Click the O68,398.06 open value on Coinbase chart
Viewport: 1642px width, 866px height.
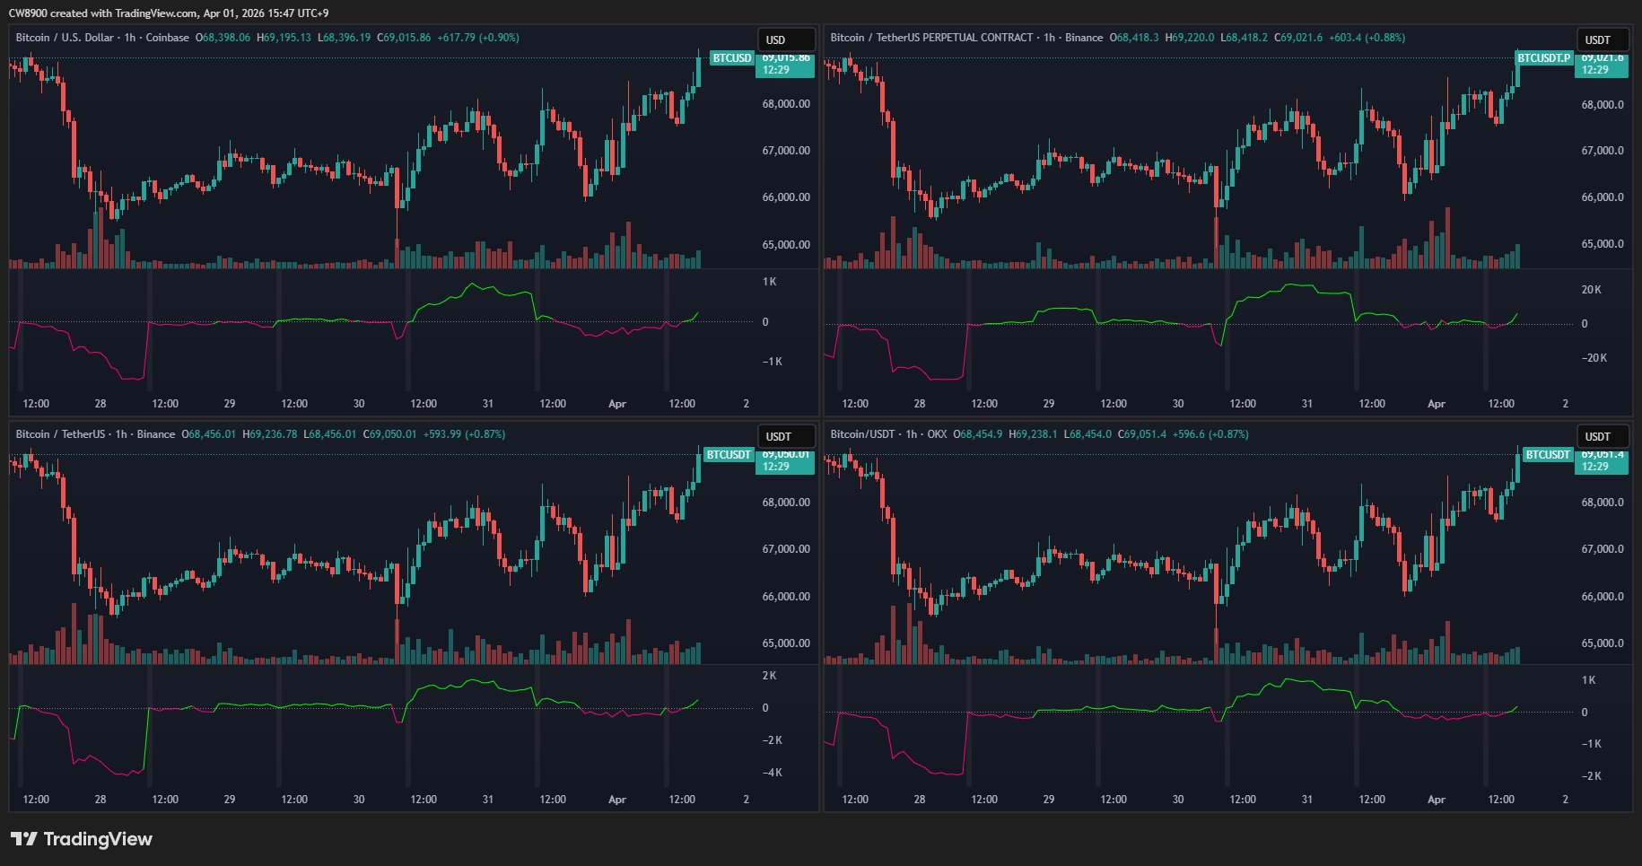pyautogui.click(x=223, y=38)
